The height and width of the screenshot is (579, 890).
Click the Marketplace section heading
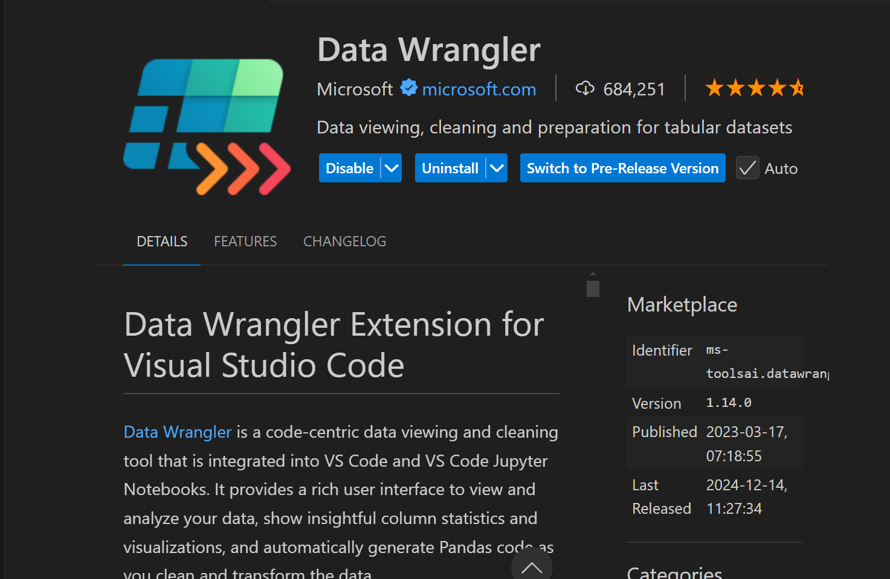tap(682, 305)
